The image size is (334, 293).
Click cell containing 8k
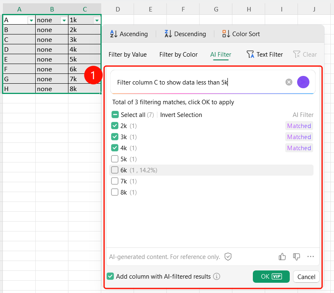tap(84, 89)
